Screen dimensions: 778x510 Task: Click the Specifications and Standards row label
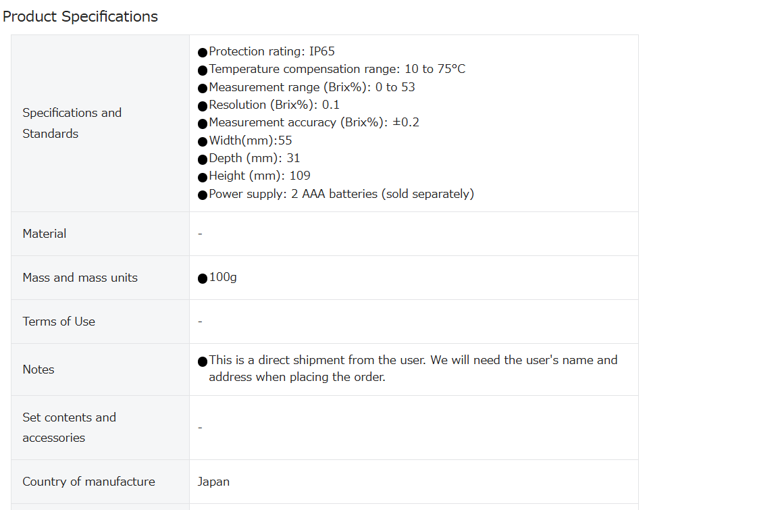pyautogui.click(x=72, y=123)
